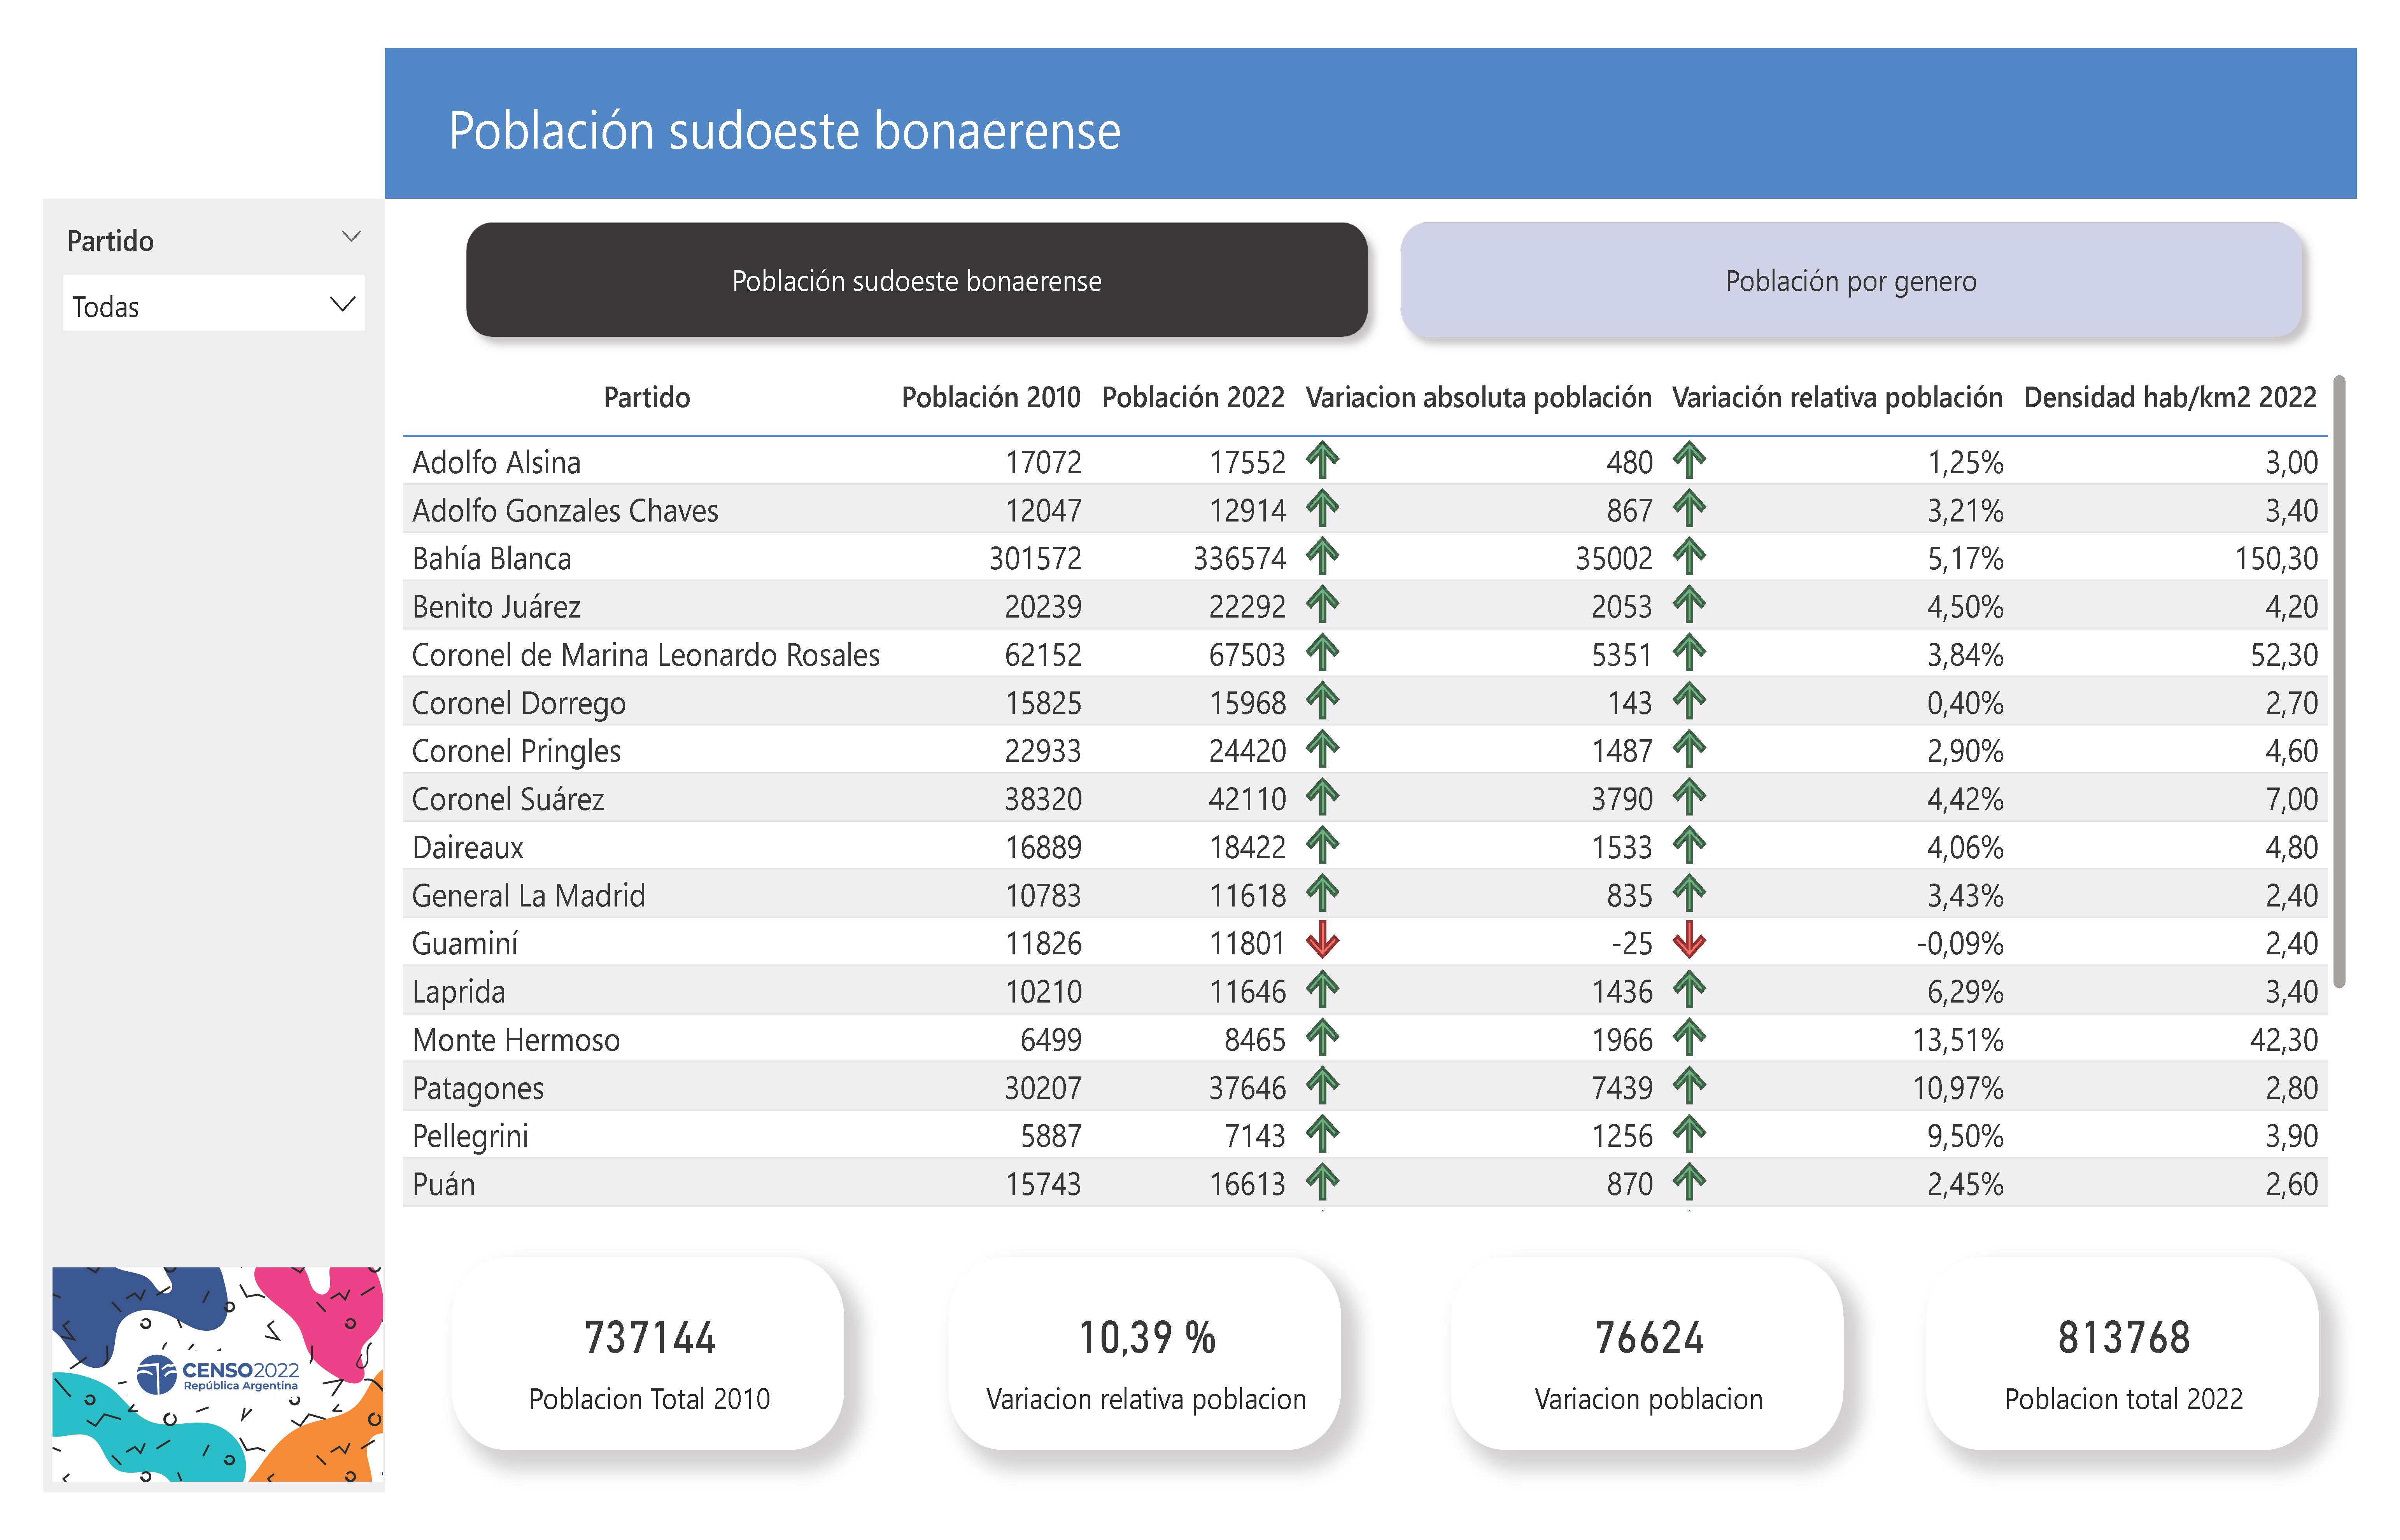Sort by the Partido column header

pyautogui.click(x=646, y=397)
